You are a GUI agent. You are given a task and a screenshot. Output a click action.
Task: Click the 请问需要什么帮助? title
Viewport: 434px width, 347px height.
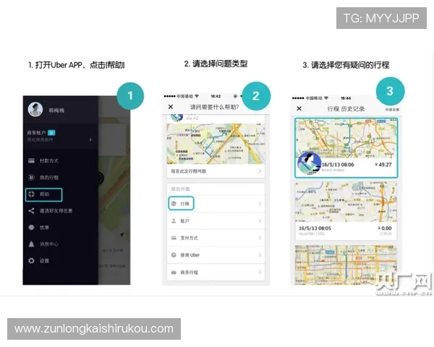click(x=214, y=107)
